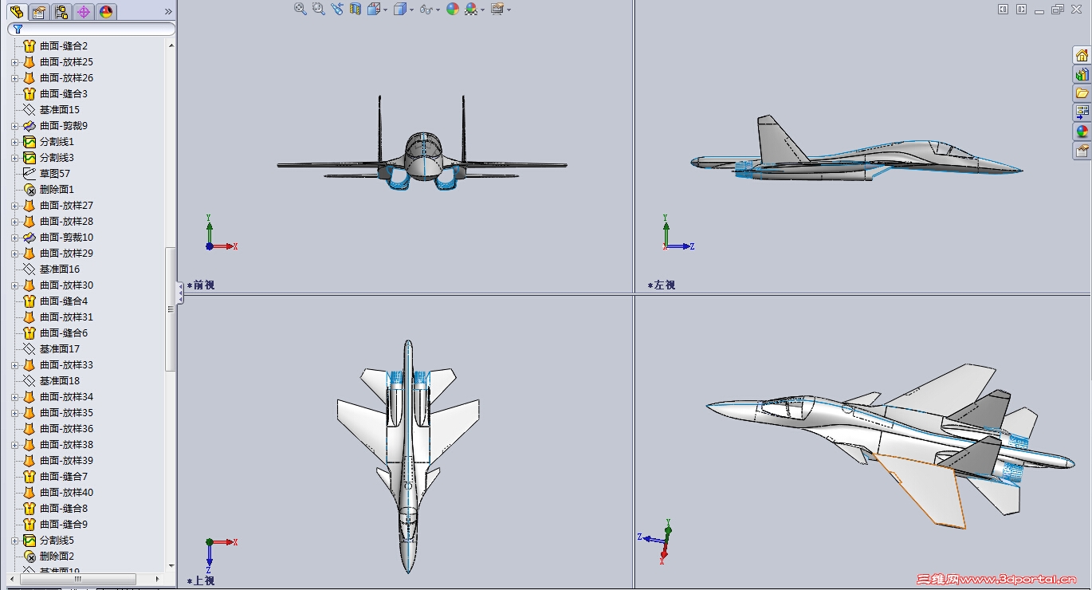
Task: Expand the 曲面-放样30 feature node
Action: 14,285
